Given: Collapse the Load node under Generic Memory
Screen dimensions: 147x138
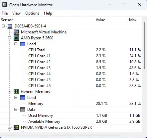Looking at the screenshot, I should 16,98.
